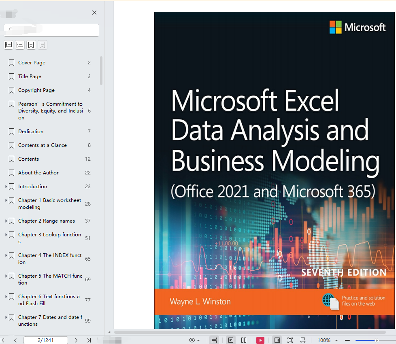Screen dimensions: 396x344
Task: Enter full screen mode icon
Action: (290, 340)
